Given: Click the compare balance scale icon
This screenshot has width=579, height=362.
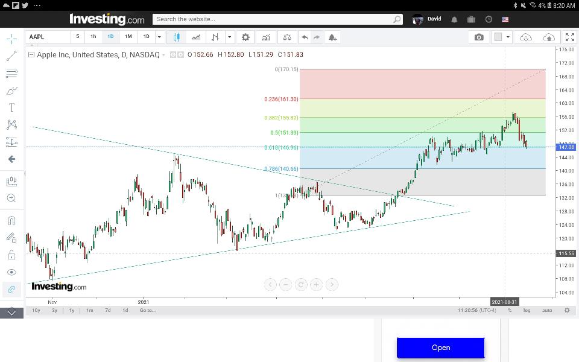Looking at the screenshot, I should click(x=287, y=37).
